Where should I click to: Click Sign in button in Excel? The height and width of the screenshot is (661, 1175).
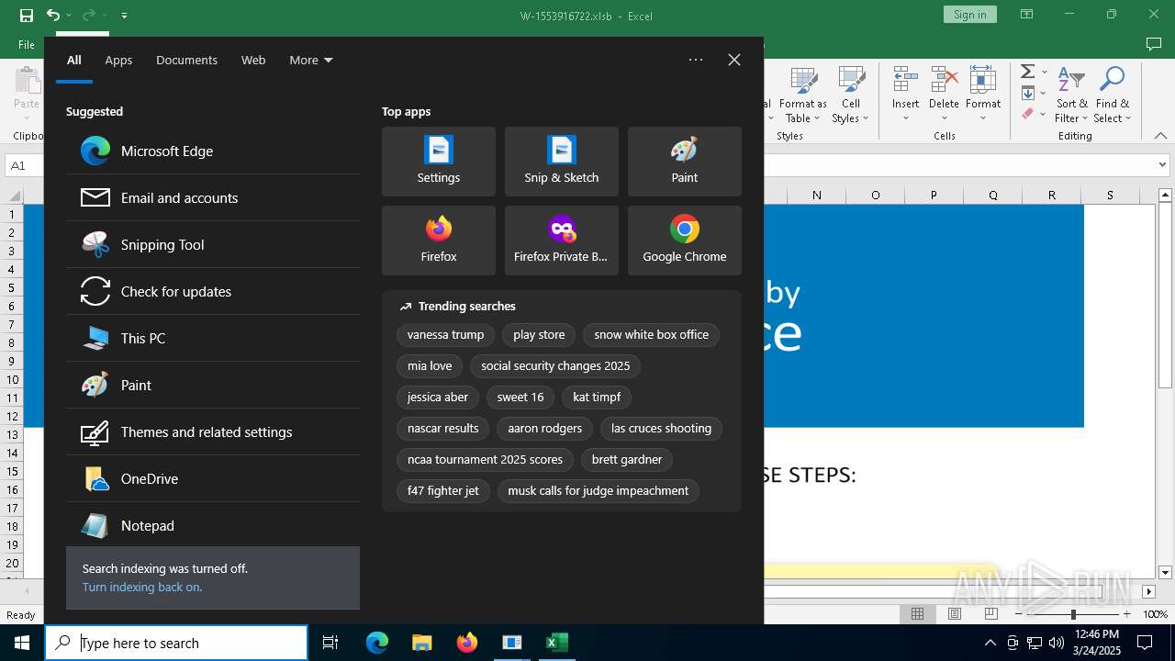click(x=969, y=15)
